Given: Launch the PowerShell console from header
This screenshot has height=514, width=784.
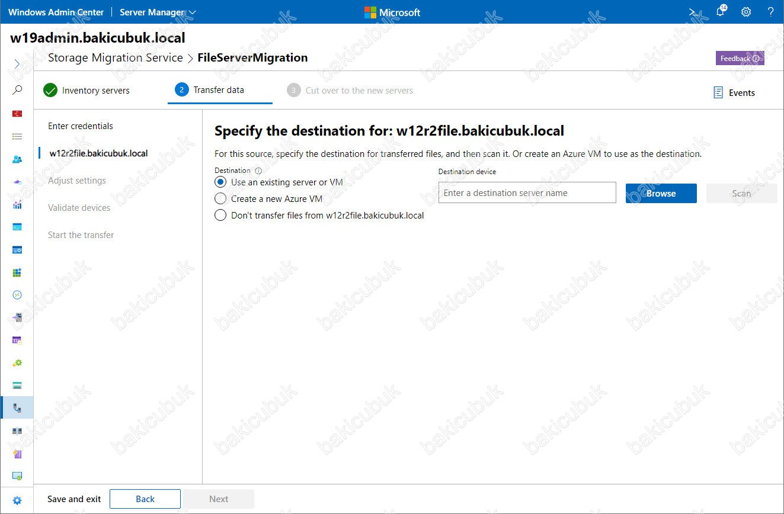Looking at the screenshot, I should pyautogui.click(x=694, y=12).
